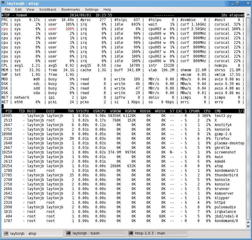This screenshot has height=240, width=252.
Task: Click the terminal icon on the "htop-1.0.3 : man" tab
Action: coord(131,233)
